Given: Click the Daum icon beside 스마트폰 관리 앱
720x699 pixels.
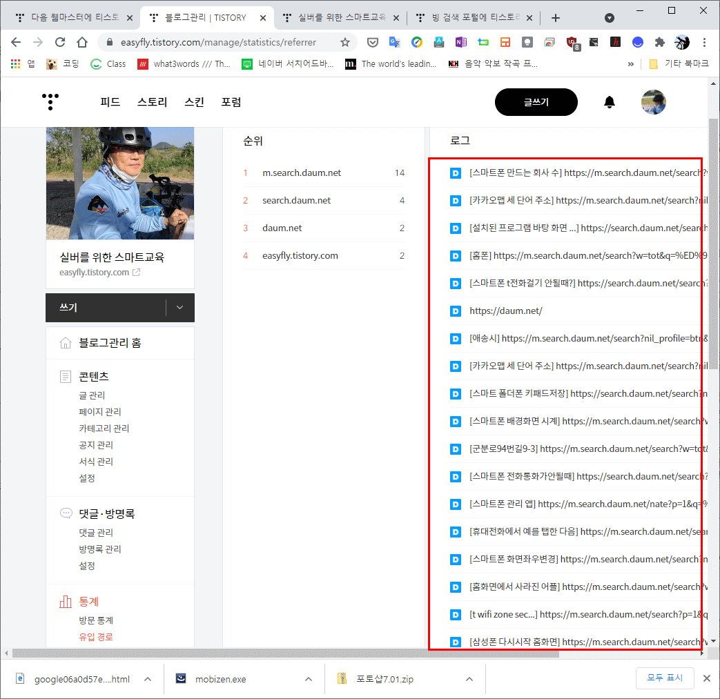Looking at the screenshot, I should [x=455, y=504].
